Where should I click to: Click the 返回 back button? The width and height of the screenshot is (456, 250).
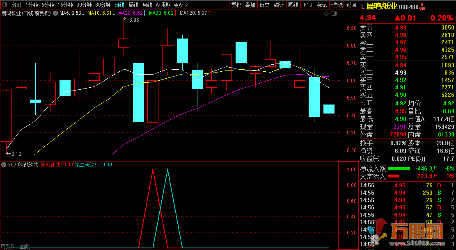coord(351,5)
